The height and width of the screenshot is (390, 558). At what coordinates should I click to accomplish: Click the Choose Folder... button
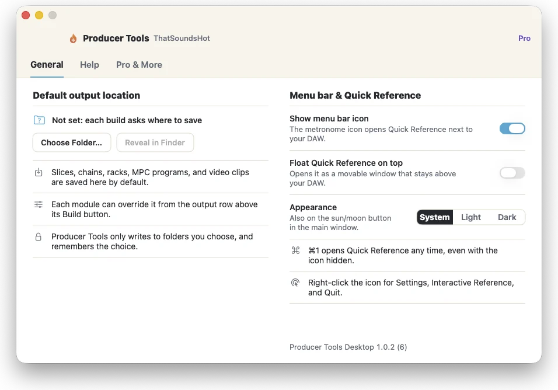coord(72,142)
